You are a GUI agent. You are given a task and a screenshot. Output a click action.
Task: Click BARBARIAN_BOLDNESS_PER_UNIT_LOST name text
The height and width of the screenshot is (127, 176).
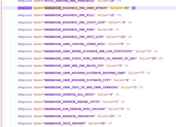pos(74,37)
